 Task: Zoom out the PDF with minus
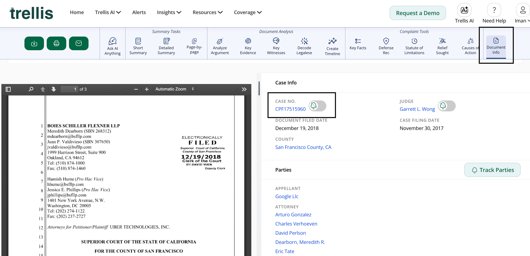point(136,89)
